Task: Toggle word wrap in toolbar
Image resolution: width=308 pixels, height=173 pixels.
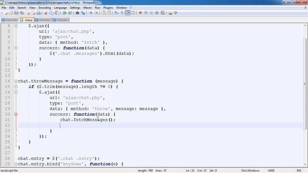Action: click(116, 13)
